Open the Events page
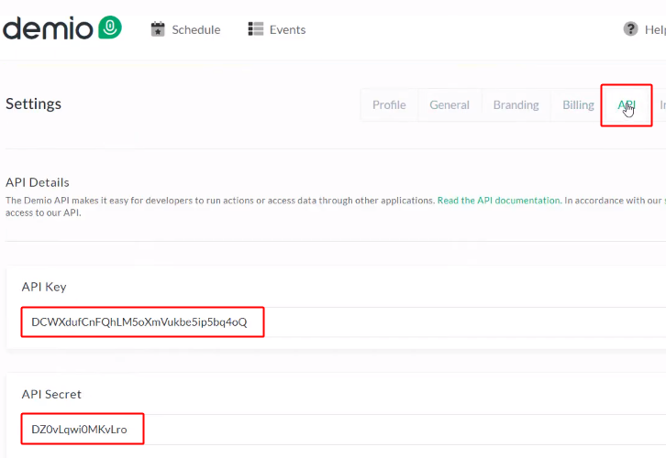The image size is (666, 458). 287,29
